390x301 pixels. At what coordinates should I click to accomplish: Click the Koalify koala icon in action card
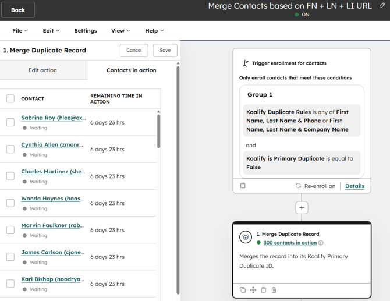point(246,237)
